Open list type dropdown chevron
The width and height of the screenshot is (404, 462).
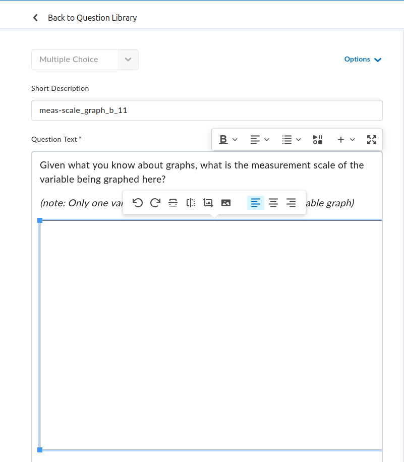[299, 139]
